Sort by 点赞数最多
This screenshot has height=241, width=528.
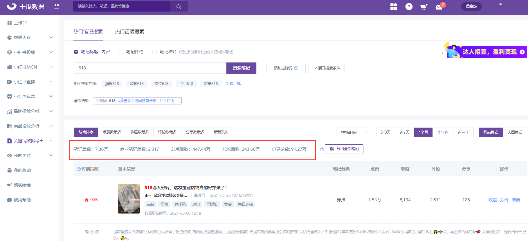tap(112, 132)
